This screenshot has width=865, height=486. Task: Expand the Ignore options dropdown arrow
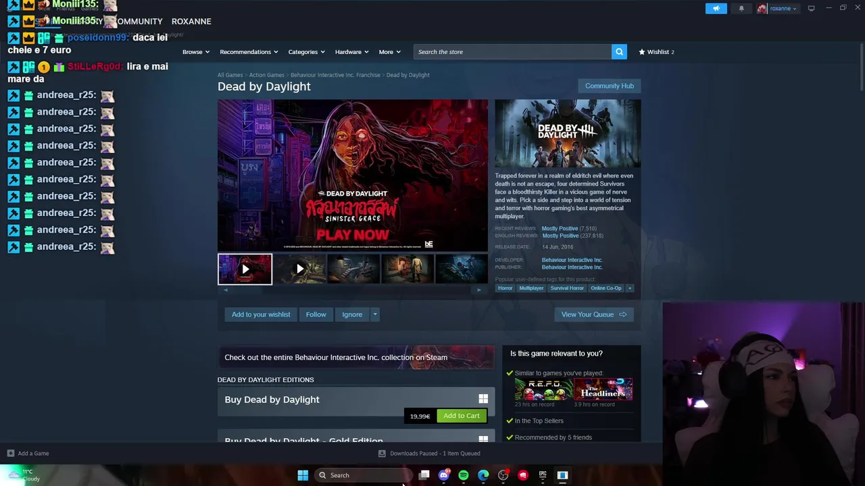tap(375, 315)
